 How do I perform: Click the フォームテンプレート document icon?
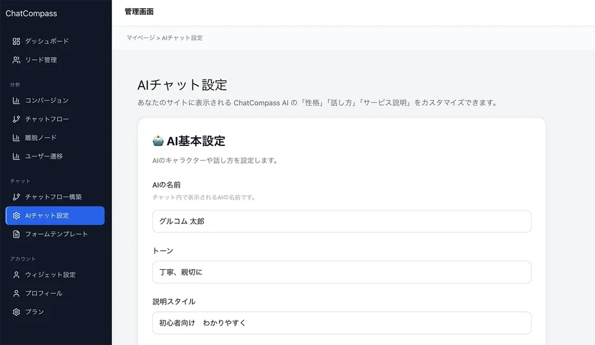click(x=16, y=234)
